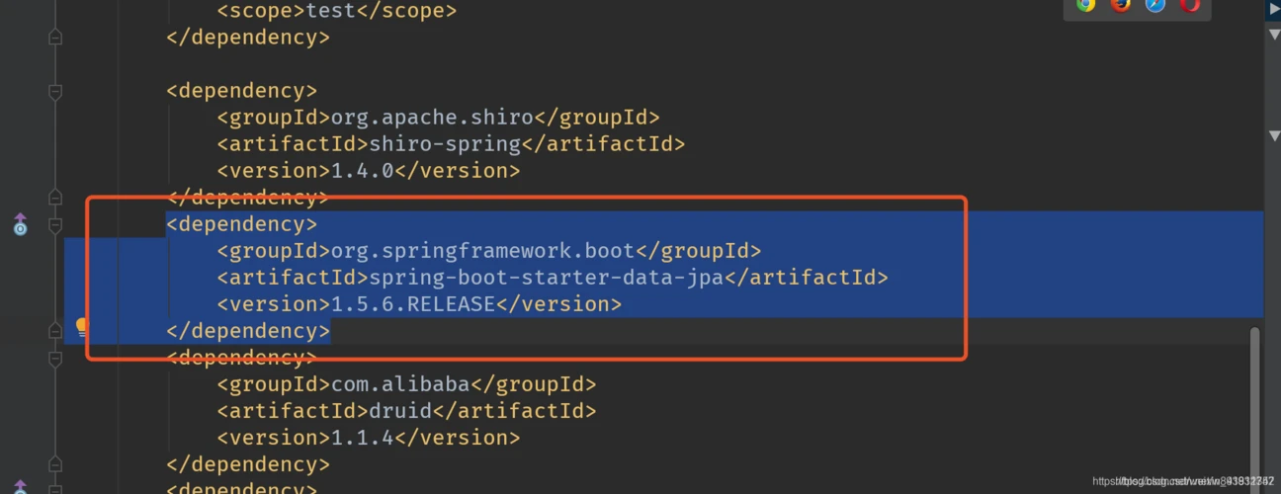Open the file in Chrome browser
Viewport: 1281px width, 494px height.
1085,4
